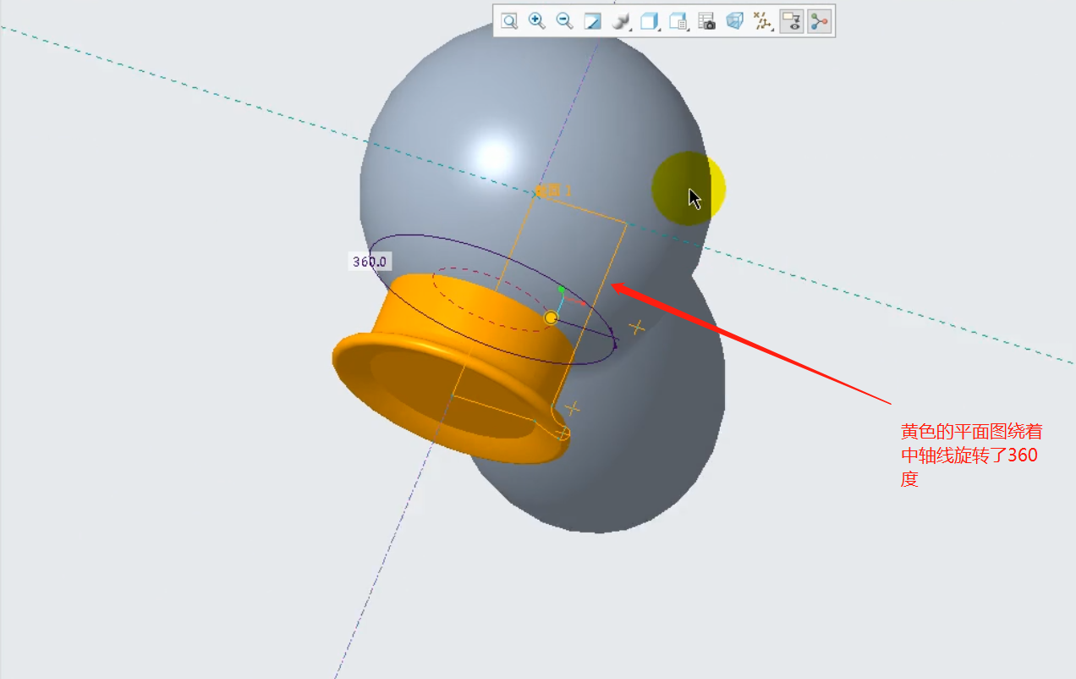Select the orange 截面 1 section label
Viewport: 1076px width, 679px height.
(x=553, y=190)
